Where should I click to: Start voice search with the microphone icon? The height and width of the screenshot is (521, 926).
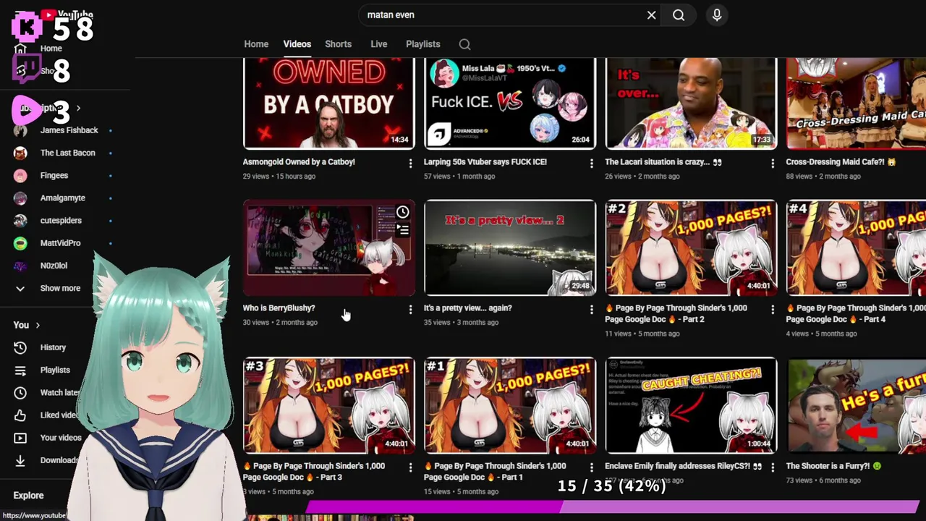click(x=717, y=14)
